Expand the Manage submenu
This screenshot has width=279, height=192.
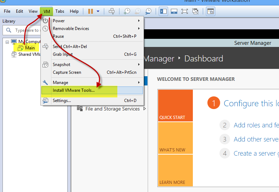point(92,83)
